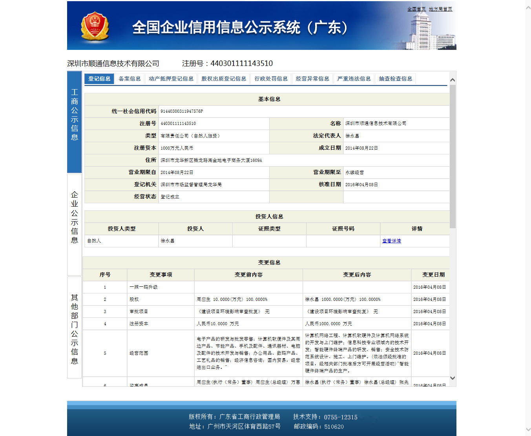Screen dimensions: 531x436
Task: Open the 地方局首页 link
Action: click(440, 9)
